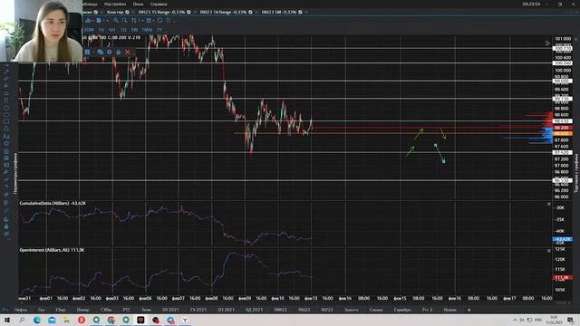
Task: Expand the chart type dropdown arrow
Action: 92,21
